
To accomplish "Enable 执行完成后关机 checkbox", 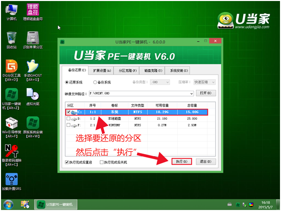I will coord(101,162).
